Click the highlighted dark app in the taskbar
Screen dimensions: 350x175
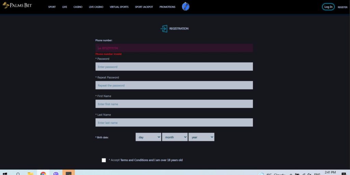click(68, 173)
